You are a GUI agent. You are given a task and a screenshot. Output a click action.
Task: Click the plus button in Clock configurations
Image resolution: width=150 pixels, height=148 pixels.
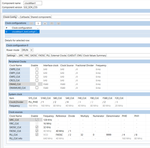[45, 23]
